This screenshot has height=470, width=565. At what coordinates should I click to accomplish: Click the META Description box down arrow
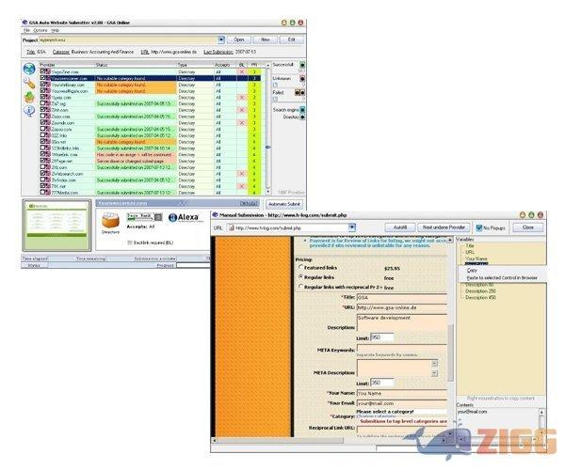(x=434, y=373)
